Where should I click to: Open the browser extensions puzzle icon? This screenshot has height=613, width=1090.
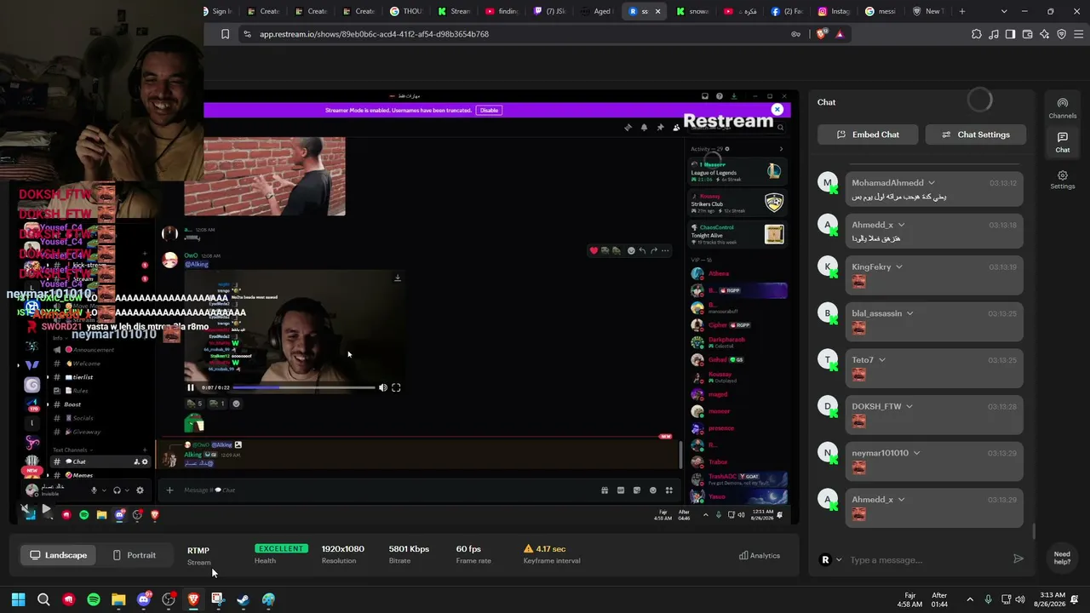tap(976, 34)
